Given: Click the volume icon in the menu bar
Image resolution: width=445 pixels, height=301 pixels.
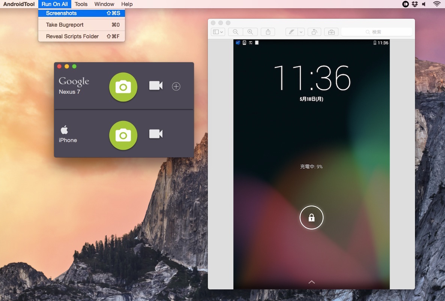Looking at the screenshot, I should (x=424, y=4).
